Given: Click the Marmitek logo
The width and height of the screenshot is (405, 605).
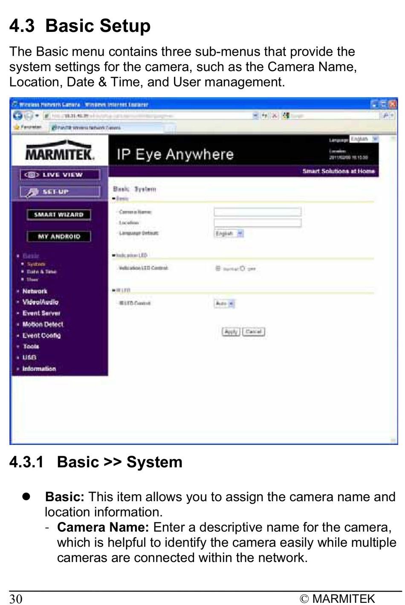Looking at the screenshot, I should 60,151.
